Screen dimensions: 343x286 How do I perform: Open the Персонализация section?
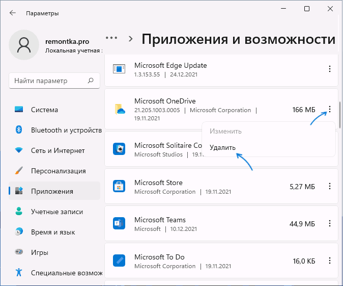54,171
